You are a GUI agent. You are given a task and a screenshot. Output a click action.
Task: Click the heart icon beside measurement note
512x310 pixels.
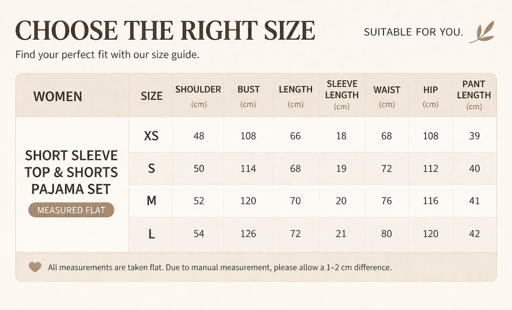pyautogui.click(x=35, y=267)
